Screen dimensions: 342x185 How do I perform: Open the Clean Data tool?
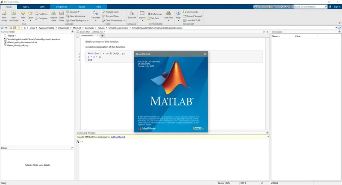pos(62,16)
